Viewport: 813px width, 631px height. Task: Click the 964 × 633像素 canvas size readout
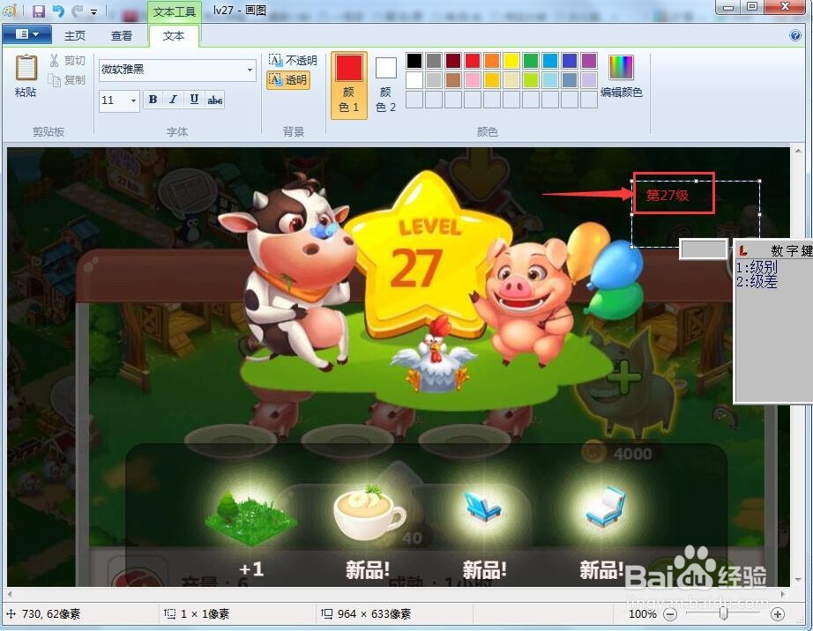(x=374, y=614)
